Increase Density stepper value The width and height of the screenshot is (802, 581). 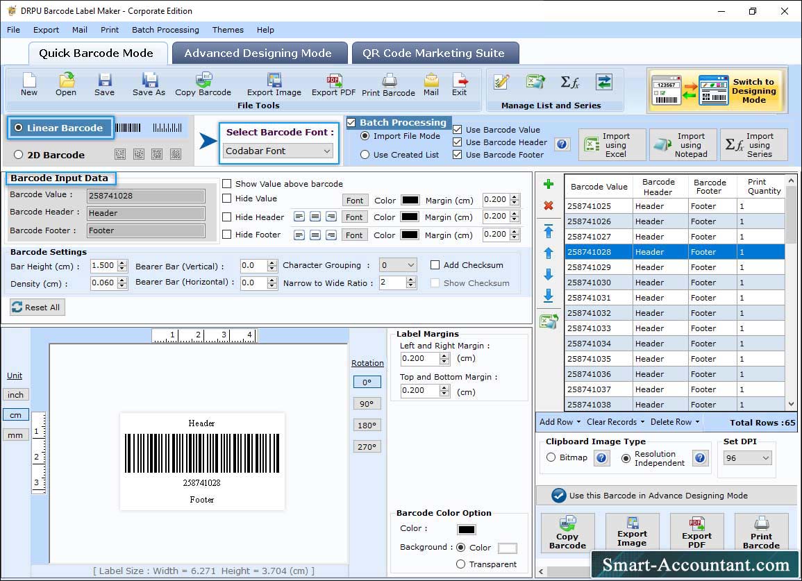pos(122,280)
